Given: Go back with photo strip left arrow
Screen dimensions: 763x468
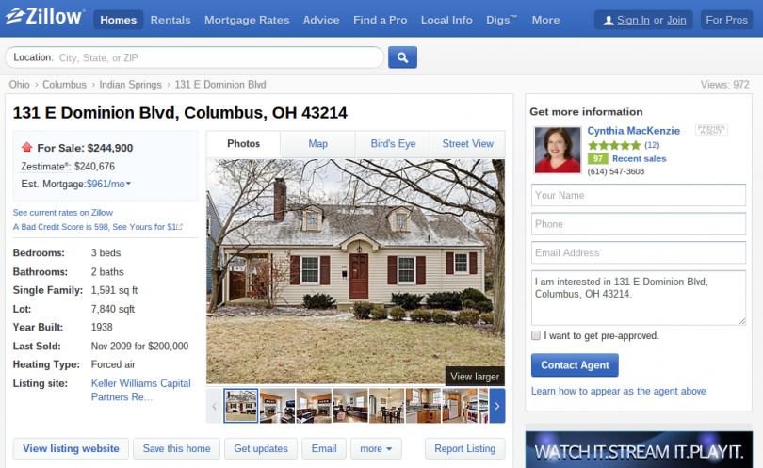Looking at the screenshot, I should pos(214,406).
